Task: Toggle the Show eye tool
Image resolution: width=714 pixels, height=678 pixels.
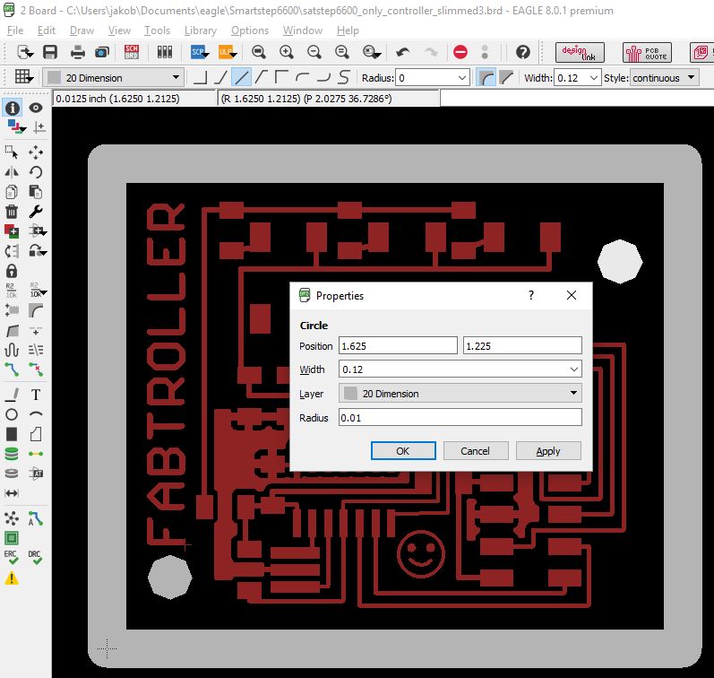Action: point(36,108)
